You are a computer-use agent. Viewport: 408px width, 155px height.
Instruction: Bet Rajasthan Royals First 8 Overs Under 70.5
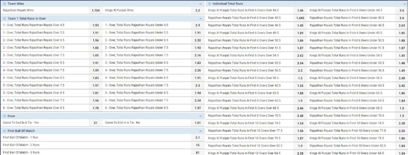coord(402,116)
